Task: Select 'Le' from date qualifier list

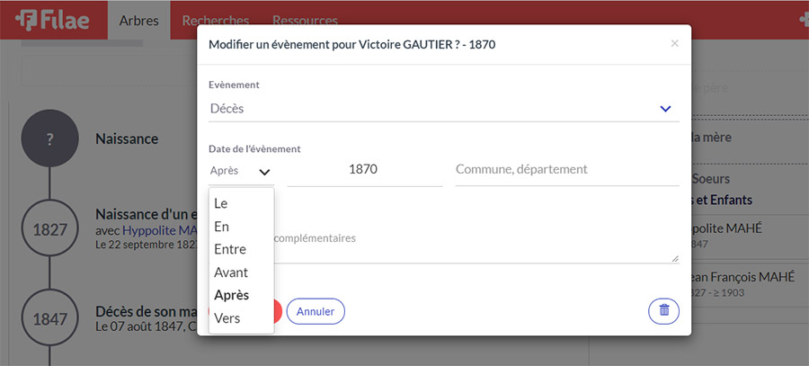Action: tap(221, 203)
